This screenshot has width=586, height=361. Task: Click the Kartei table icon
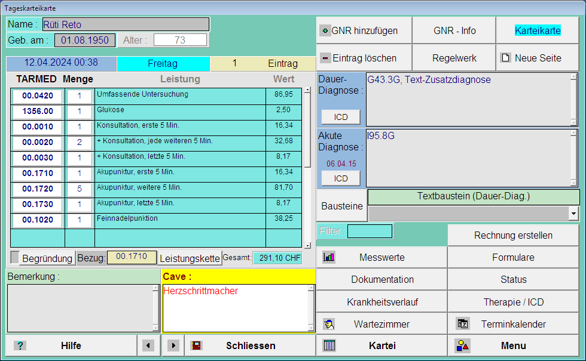329,345
